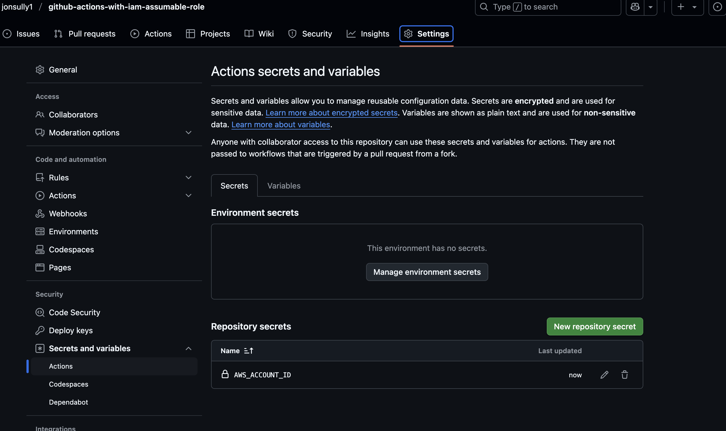Select the Pull requests icon
This screenshot has width=726, height=431.
pos(58,34)
